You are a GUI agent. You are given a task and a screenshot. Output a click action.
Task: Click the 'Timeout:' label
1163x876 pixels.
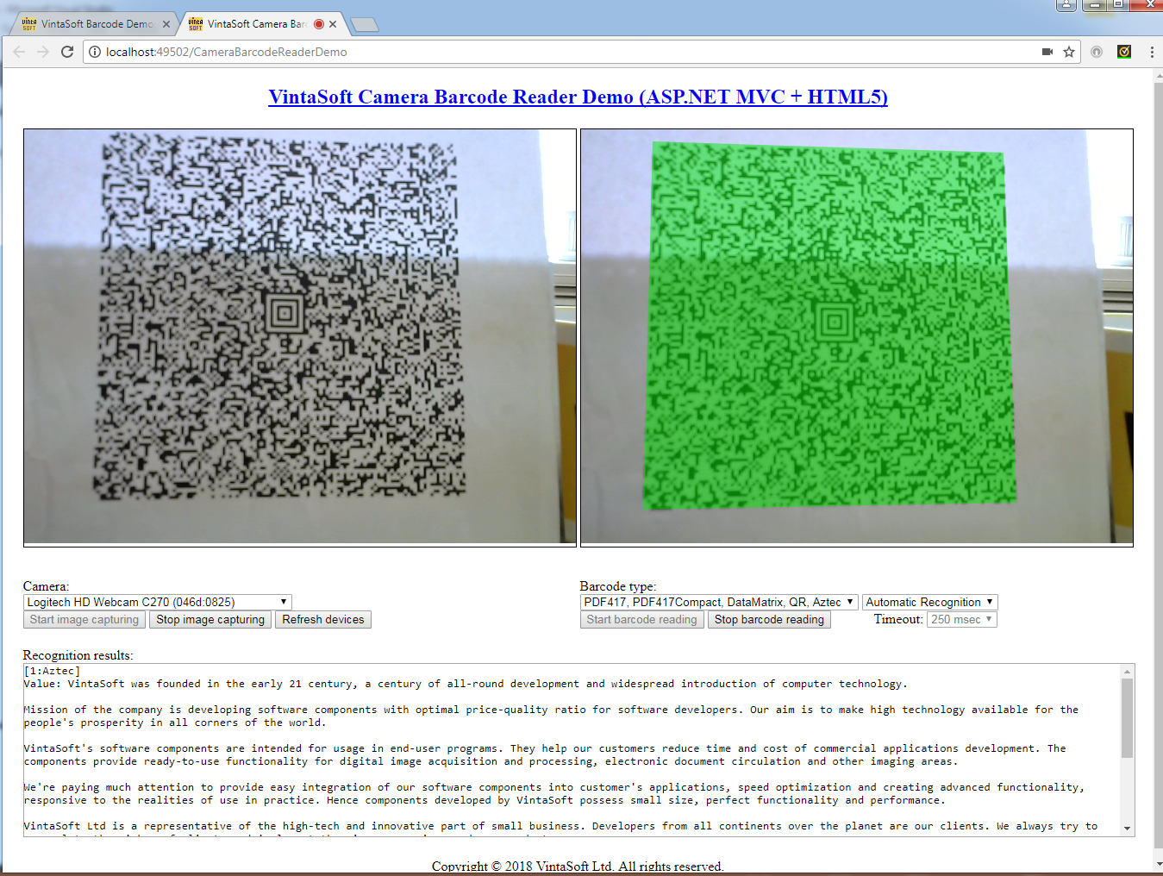898,619
